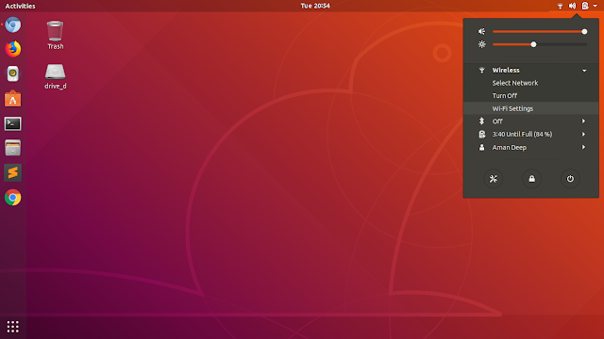604x339 pixels.
Task: Open 3:40 Until Full (84 %) item
Action: [530, 134]
